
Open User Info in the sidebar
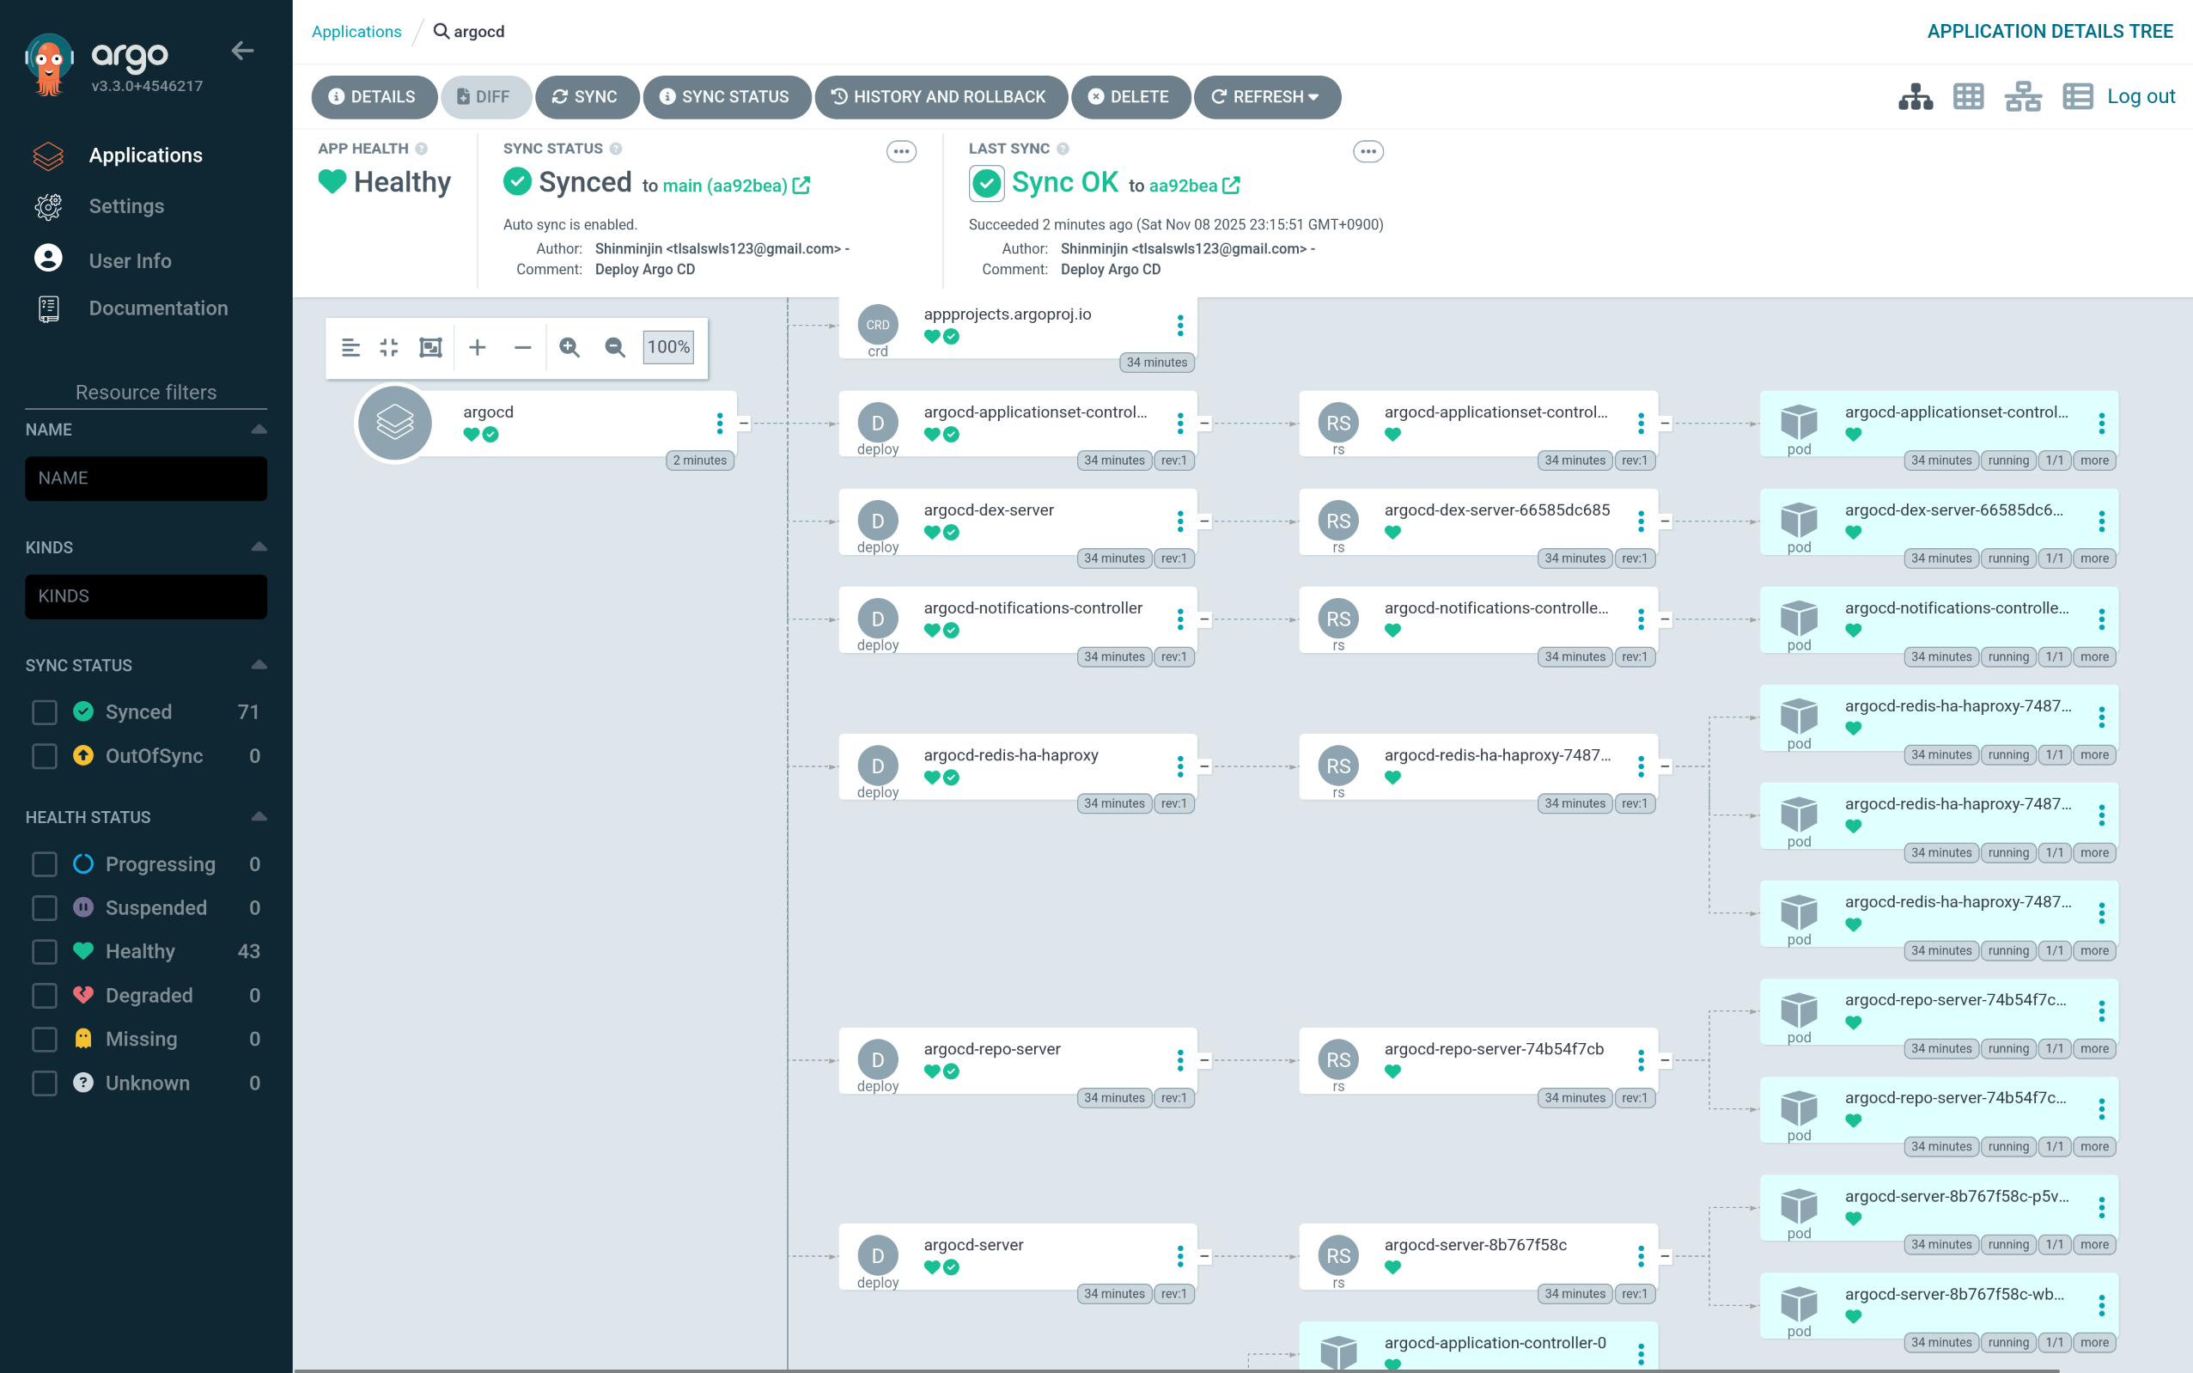click(130, 260)
